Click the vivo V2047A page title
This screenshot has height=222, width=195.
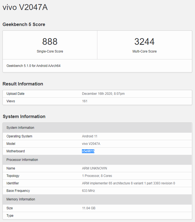25,7
